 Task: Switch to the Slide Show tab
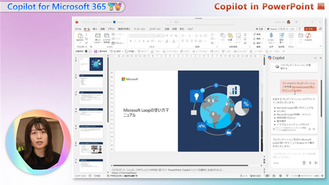click(x=155, y=29)
